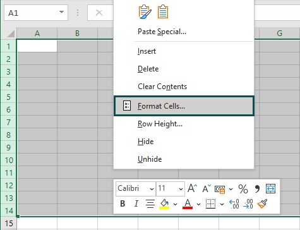The width and height of the screenshot is (300, 230).
Task: Apply Comma style
Action: (x=257, y=189)
